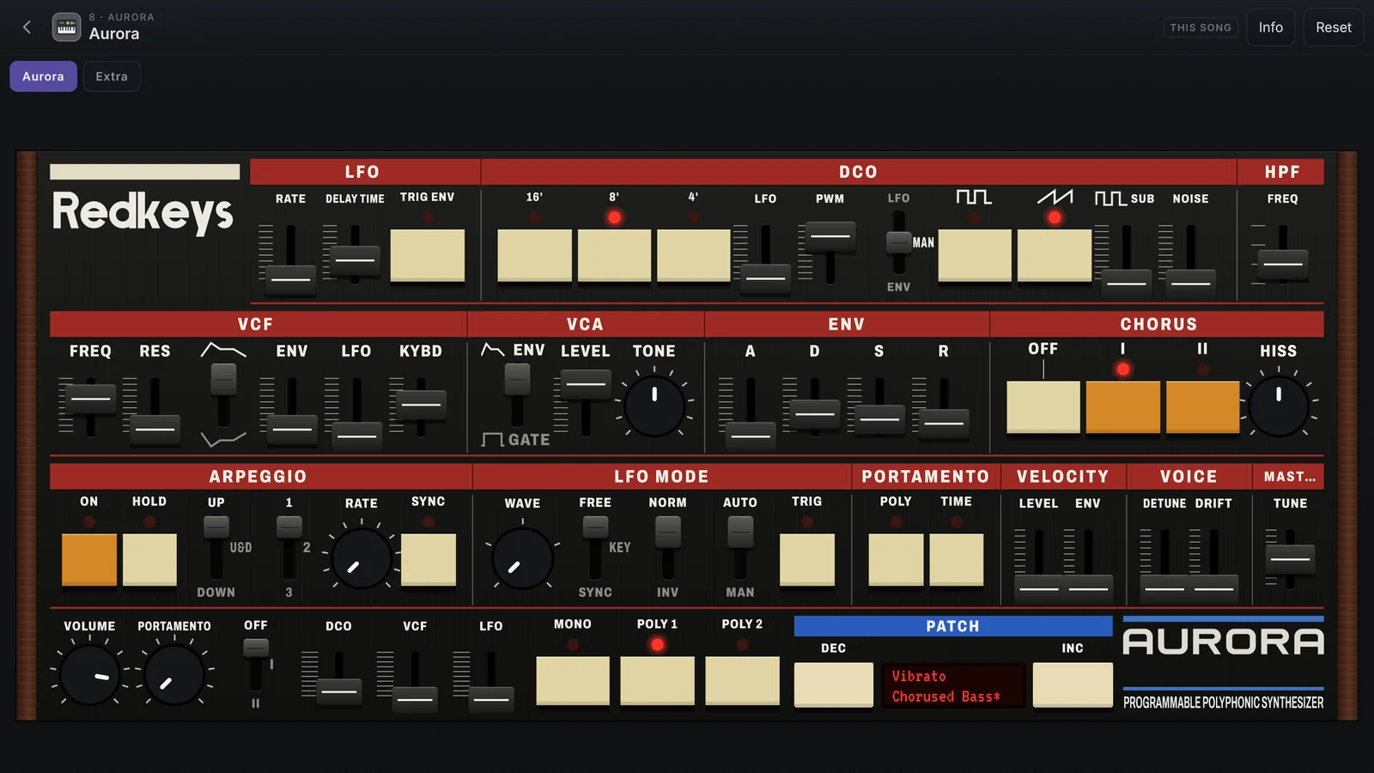
Task: Switch to the Aurora tab
Action: [43, 76]
